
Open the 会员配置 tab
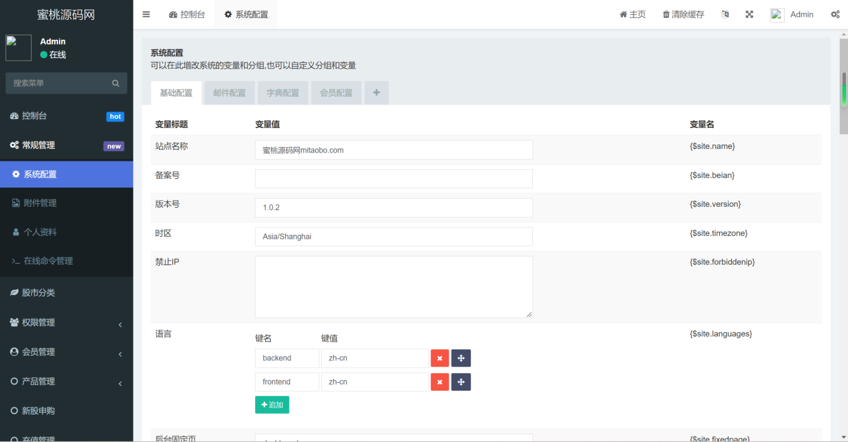(x=336, y=93)
